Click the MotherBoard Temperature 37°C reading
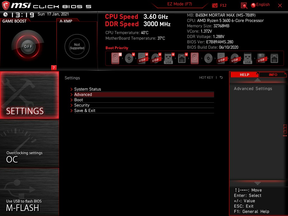288x216 pixels. click(x=135, y=38)
